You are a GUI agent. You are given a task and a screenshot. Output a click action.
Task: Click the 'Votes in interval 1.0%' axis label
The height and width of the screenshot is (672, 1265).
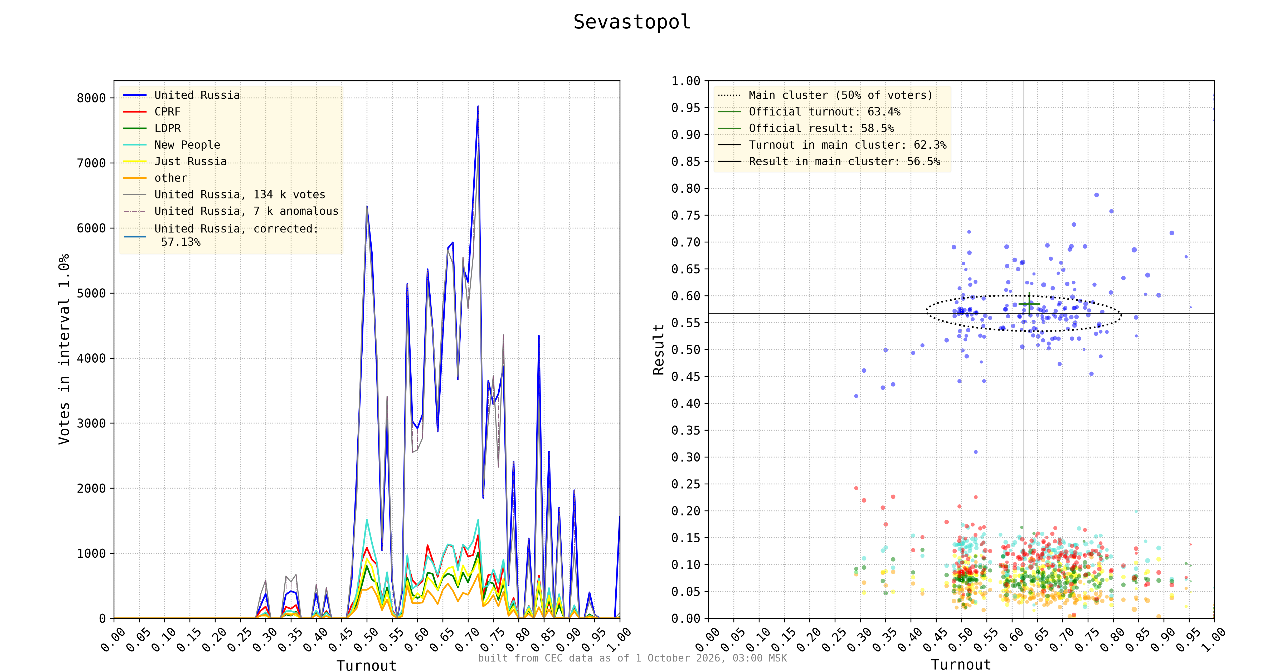coord(64,349)
